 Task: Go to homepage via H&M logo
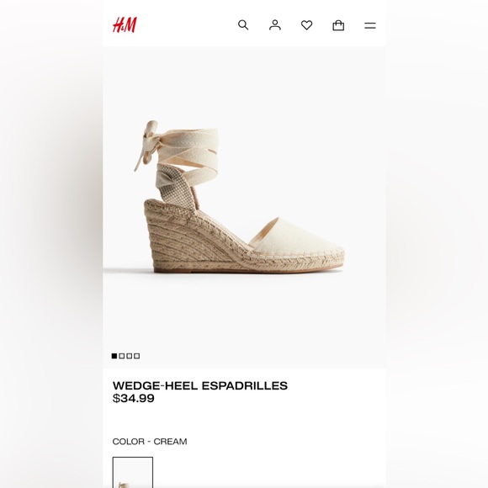coord(125,25)
